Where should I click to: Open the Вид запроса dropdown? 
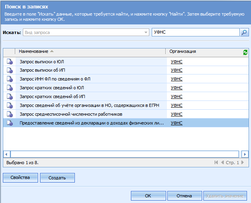pyautogui.click(x=146, y=32)
